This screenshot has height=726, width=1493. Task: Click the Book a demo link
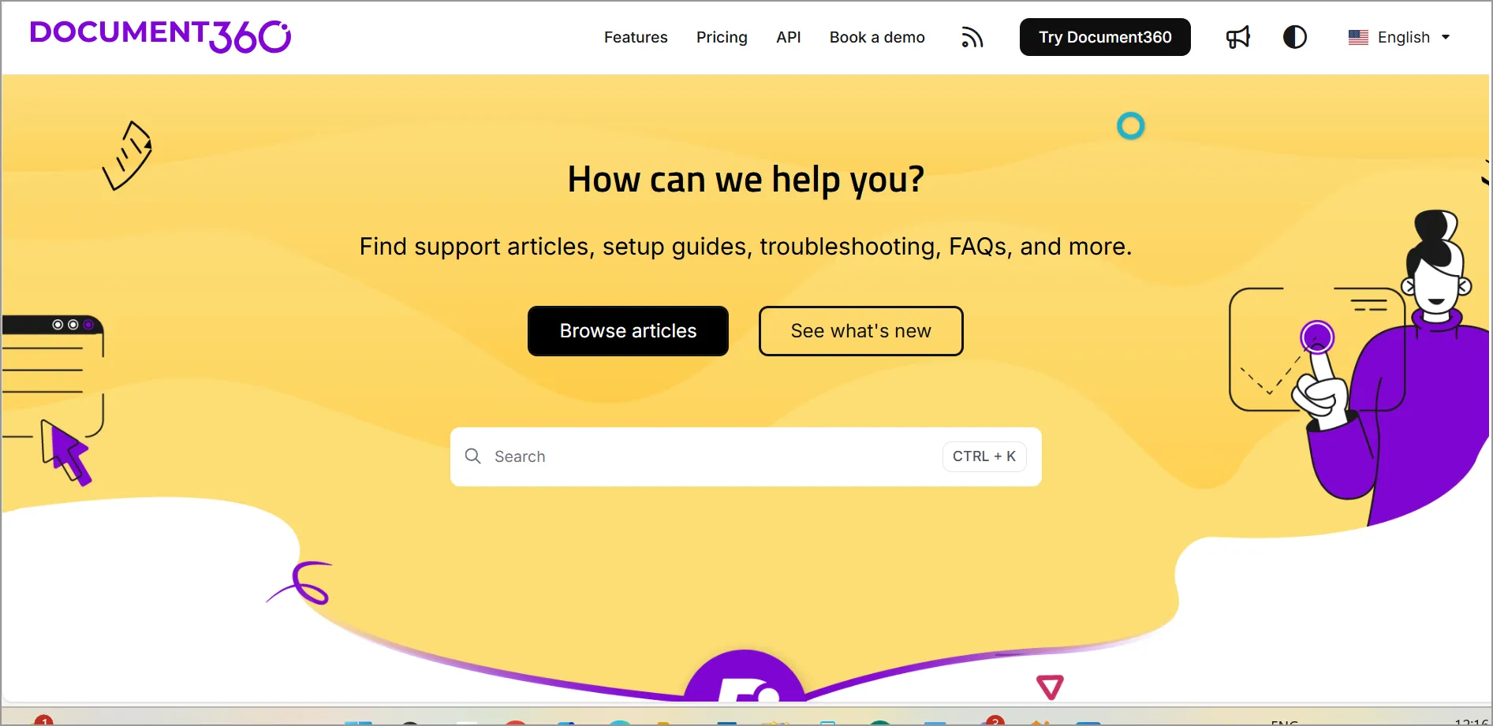tap(876, 37)
